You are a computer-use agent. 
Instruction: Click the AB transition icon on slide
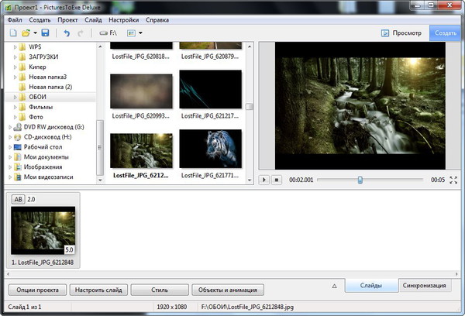[17, 199]
